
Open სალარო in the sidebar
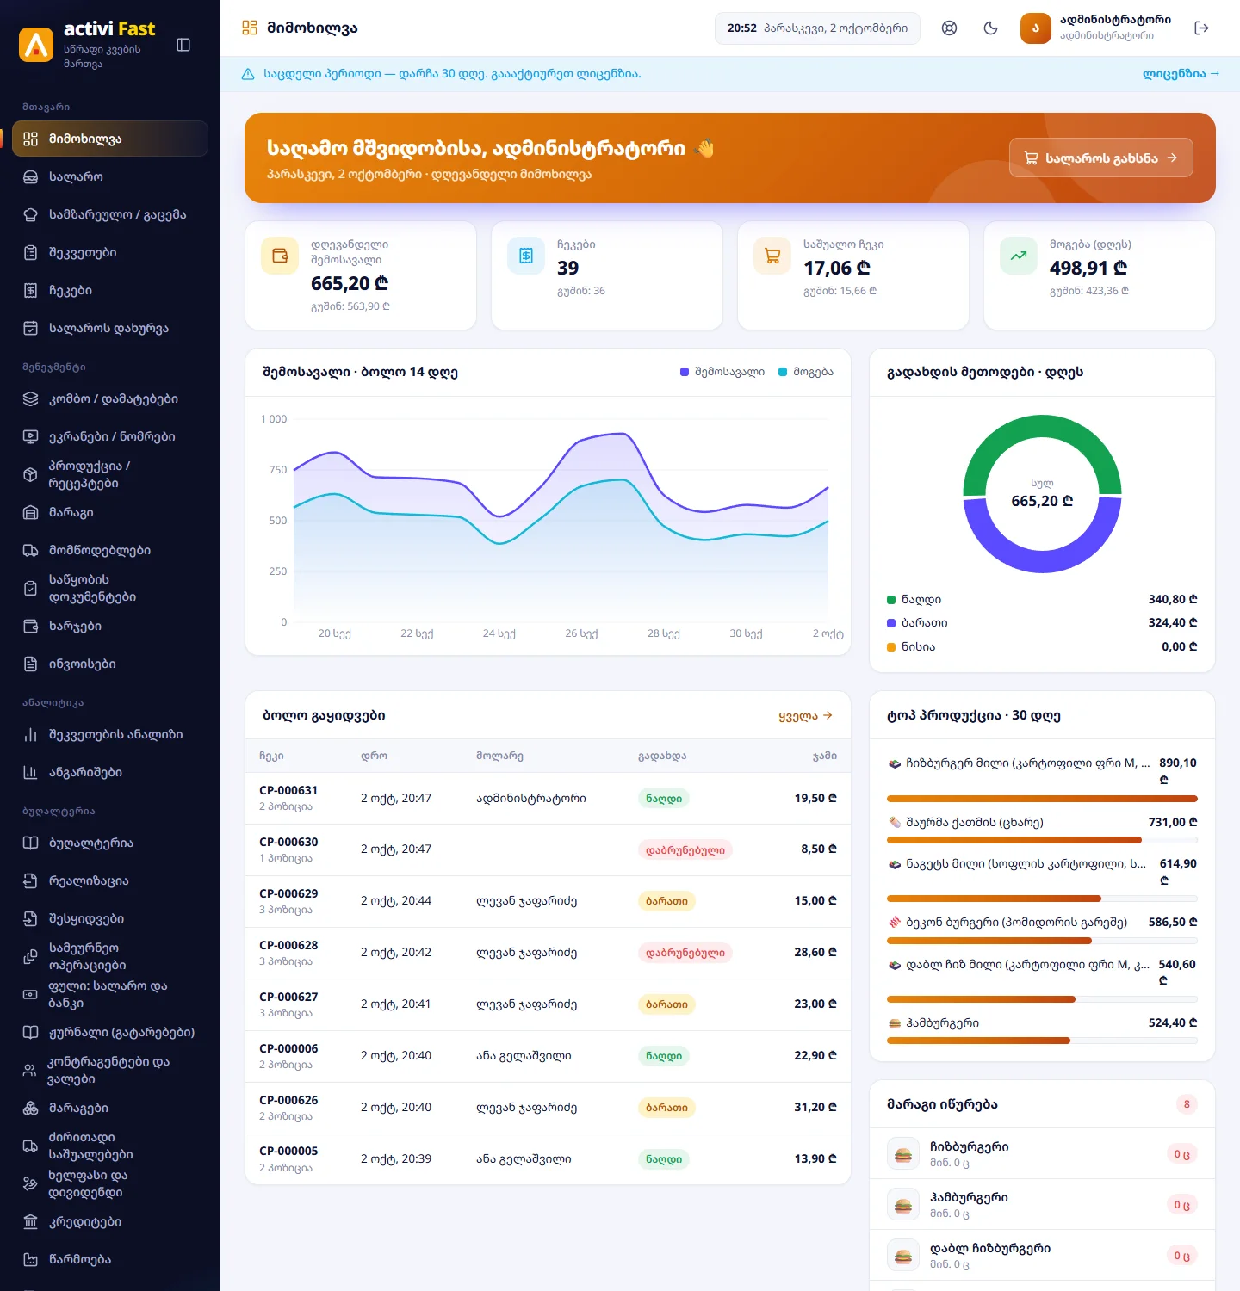[110, 176]
